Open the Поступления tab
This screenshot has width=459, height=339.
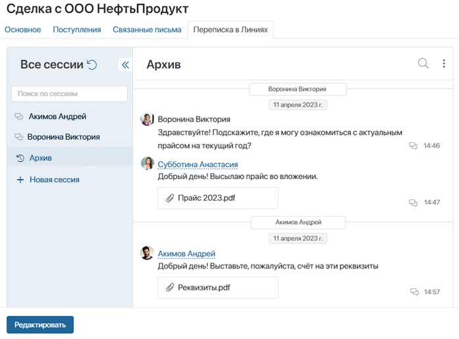click(x=76, y=30)
